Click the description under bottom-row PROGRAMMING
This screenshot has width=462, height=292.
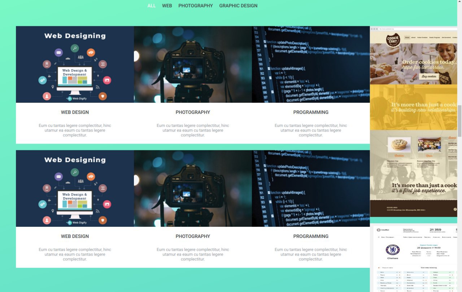tap(311, 254)
